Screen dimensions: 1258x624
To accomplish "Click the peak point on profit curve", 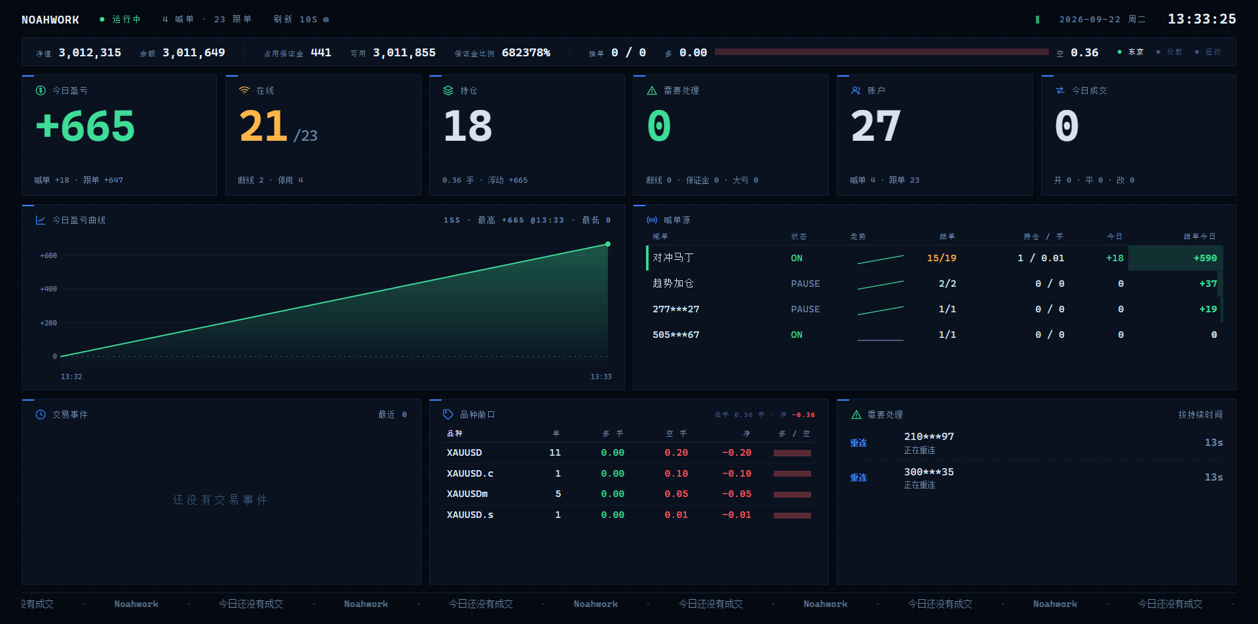I will click(x=608, y=244).
